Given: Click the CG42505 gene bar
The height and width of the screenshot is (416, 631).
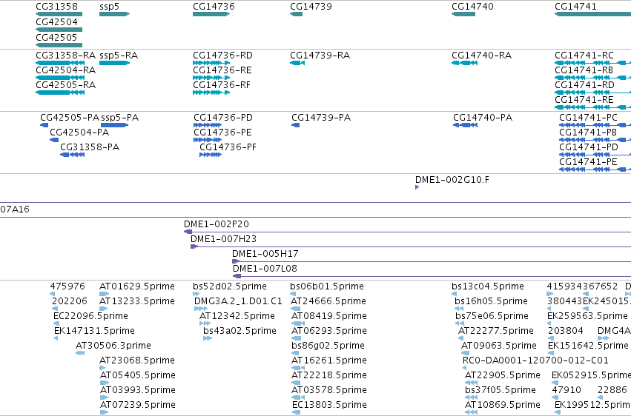Looking at the screenshot, I should (59, 45).
